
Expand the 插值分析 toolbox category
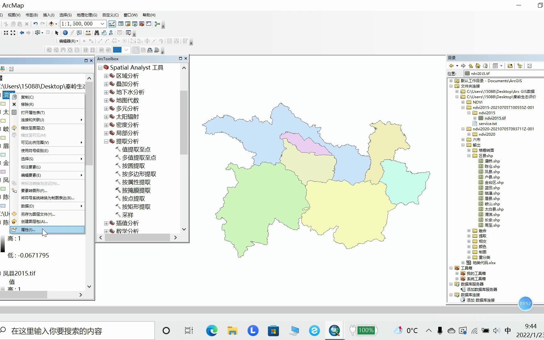coord(106,223)
